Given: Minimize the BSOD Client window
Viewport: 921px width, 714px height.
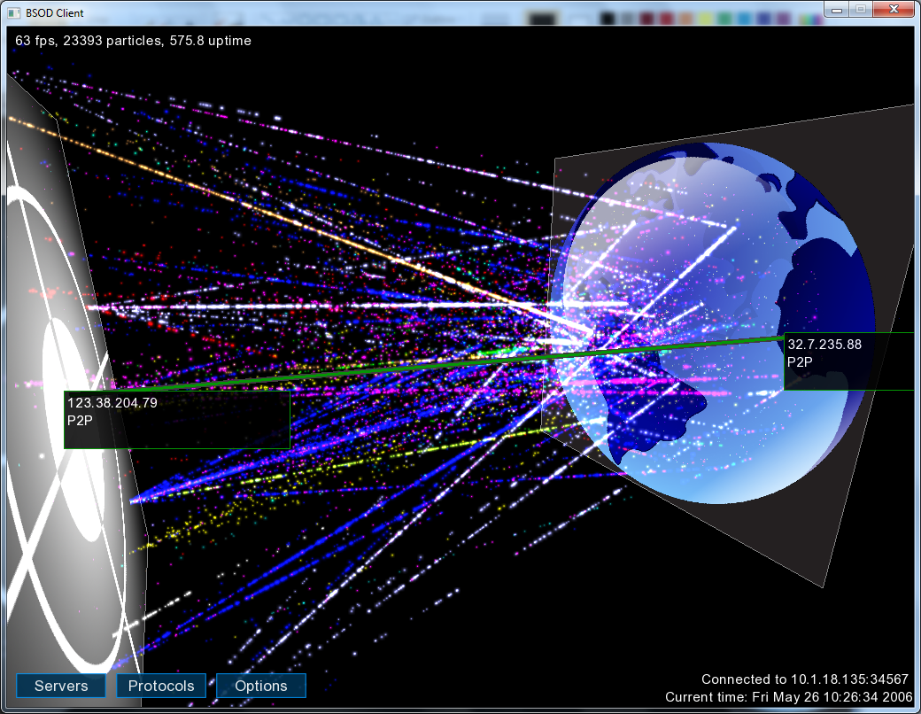Looking at the screenshot, I should pos(838,9).
